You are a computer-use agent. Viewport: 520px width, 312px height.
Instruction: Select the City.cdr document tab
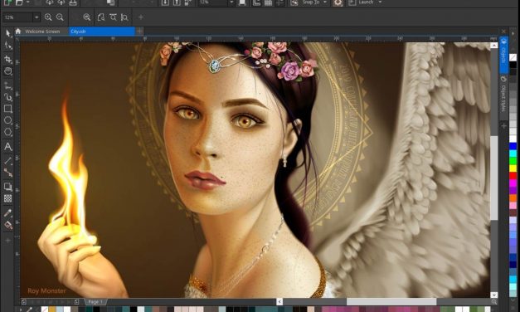click(102, 32)
